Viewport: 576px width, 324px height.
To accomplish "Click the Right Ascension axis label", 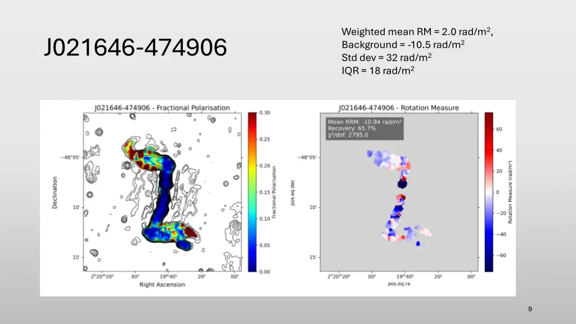I will pos(162,285).
